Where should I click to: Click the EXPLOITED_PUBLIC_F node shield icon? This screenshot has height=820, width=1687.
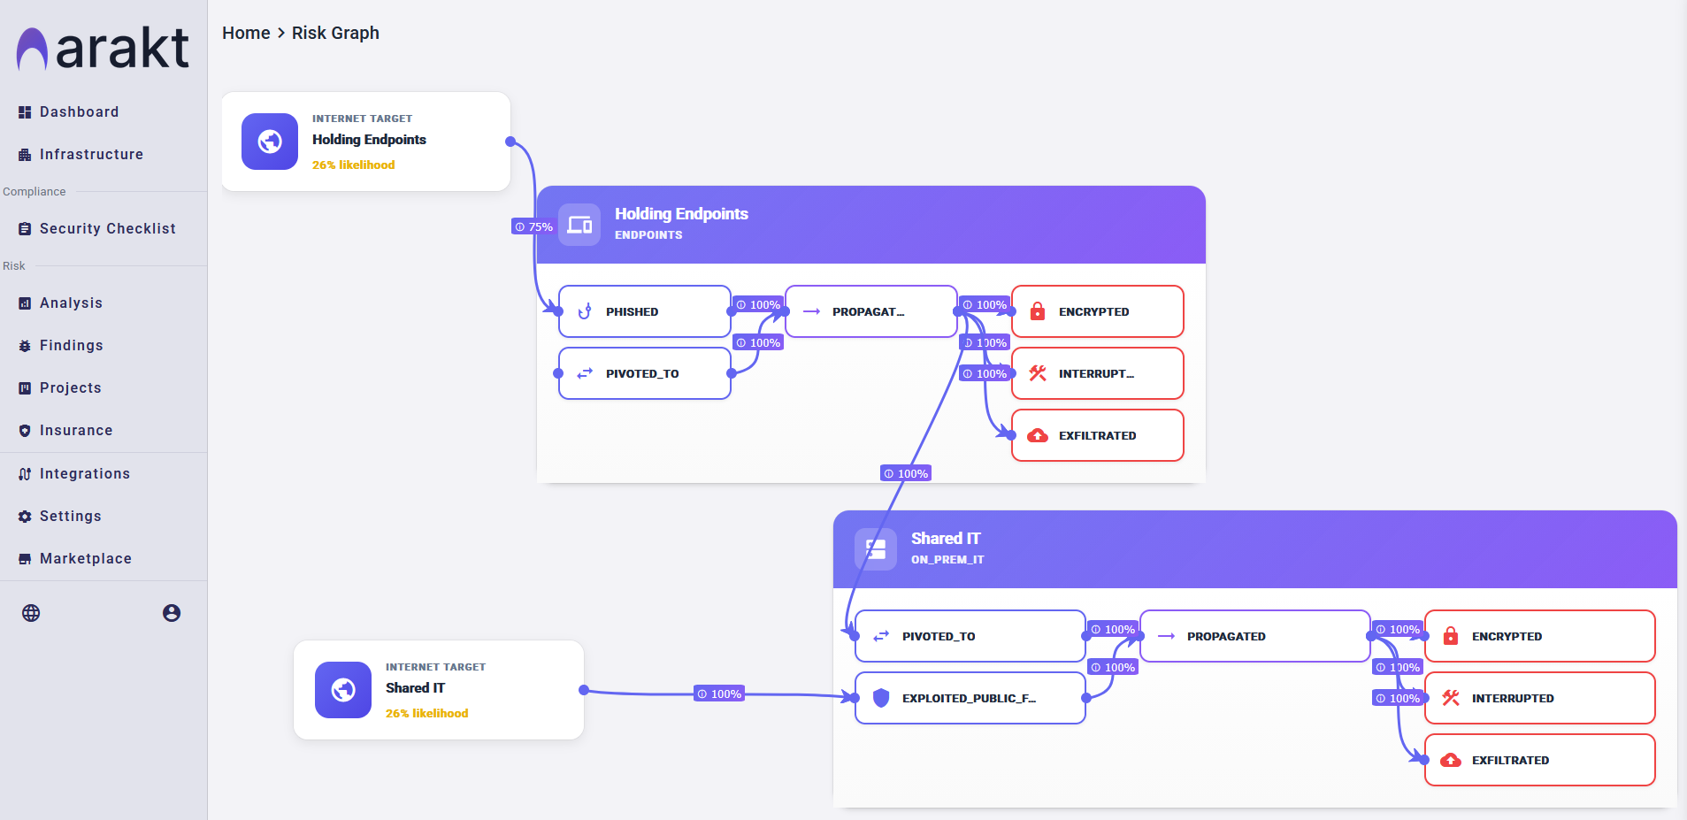pos(879,697)
